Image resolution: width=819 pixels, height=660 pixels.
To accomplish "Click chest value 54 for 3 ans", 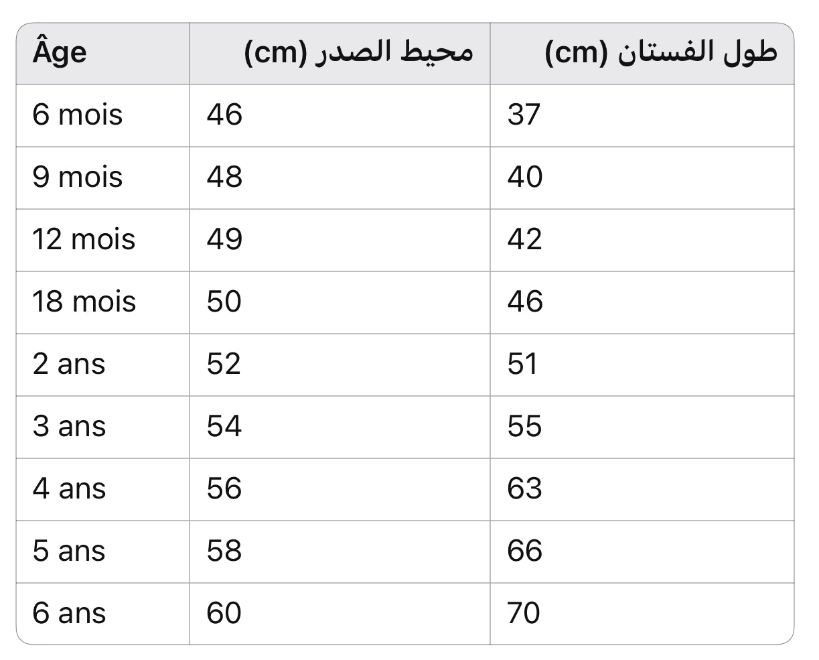I will point(224,427).
